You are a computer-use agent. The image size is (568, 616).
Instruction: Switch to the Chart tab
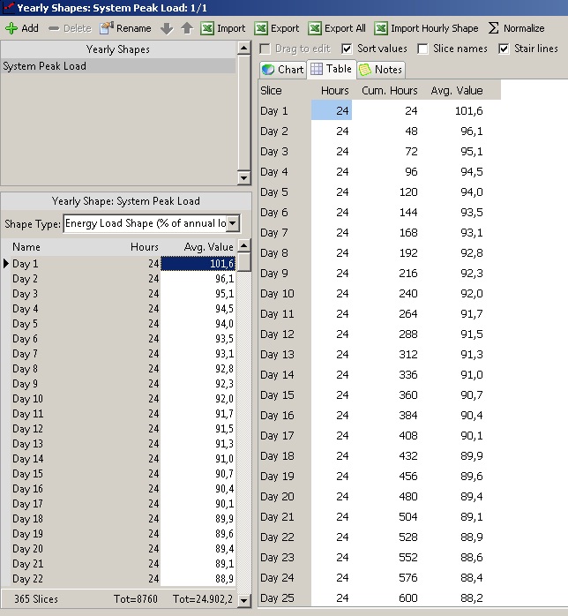(x=282, y=70)
